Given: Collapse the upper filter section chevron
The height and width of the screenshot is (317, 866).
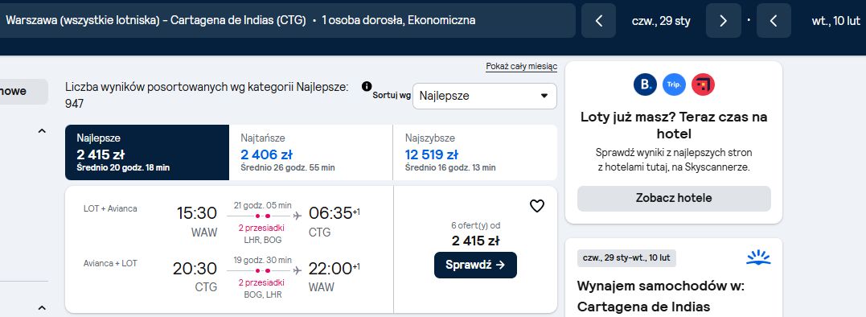Looking at the screenshot, I should [42, 131].
